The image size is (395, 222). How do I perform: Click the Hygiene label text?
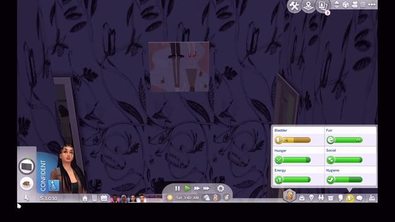tap(333, 170)
